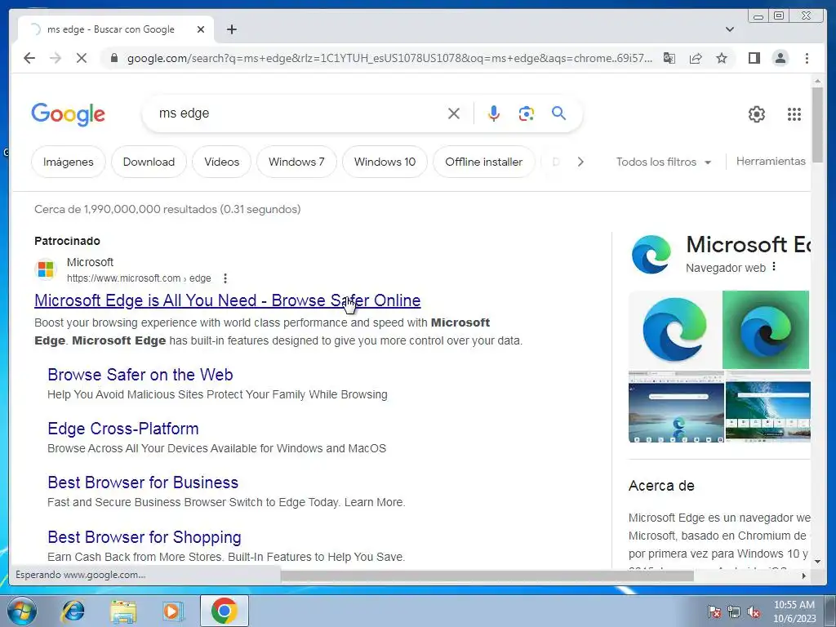Search by image with Google Lens icon
The image size is (836, 627).
click(x=527, y=113)
